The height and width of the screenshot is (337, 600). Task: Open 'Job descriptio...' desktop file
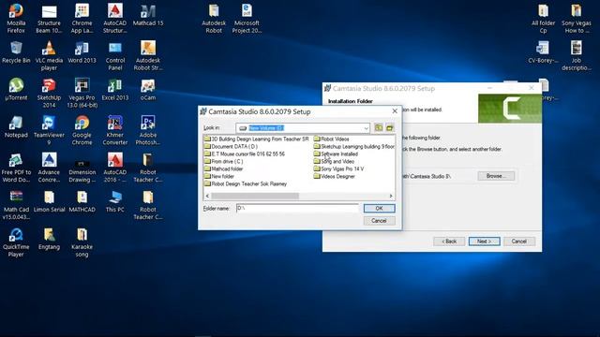coord(577,56)
